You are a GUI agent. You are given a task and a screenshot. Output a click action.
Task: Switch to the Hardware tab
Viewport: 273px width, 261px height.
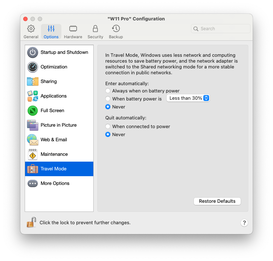tap(73, 32)
